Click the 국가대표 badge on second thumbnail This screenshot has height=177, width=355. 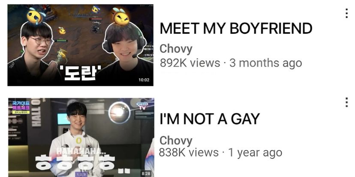[x=21, y=107]
